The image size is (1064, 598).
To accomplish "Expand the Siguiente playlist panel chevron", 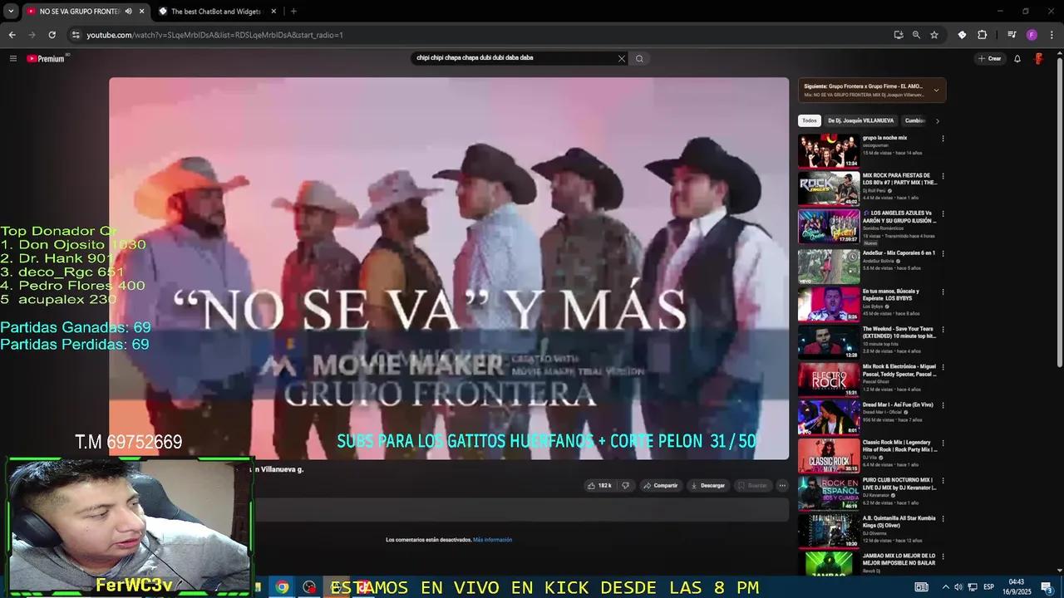I will click(x=936, y=90).
